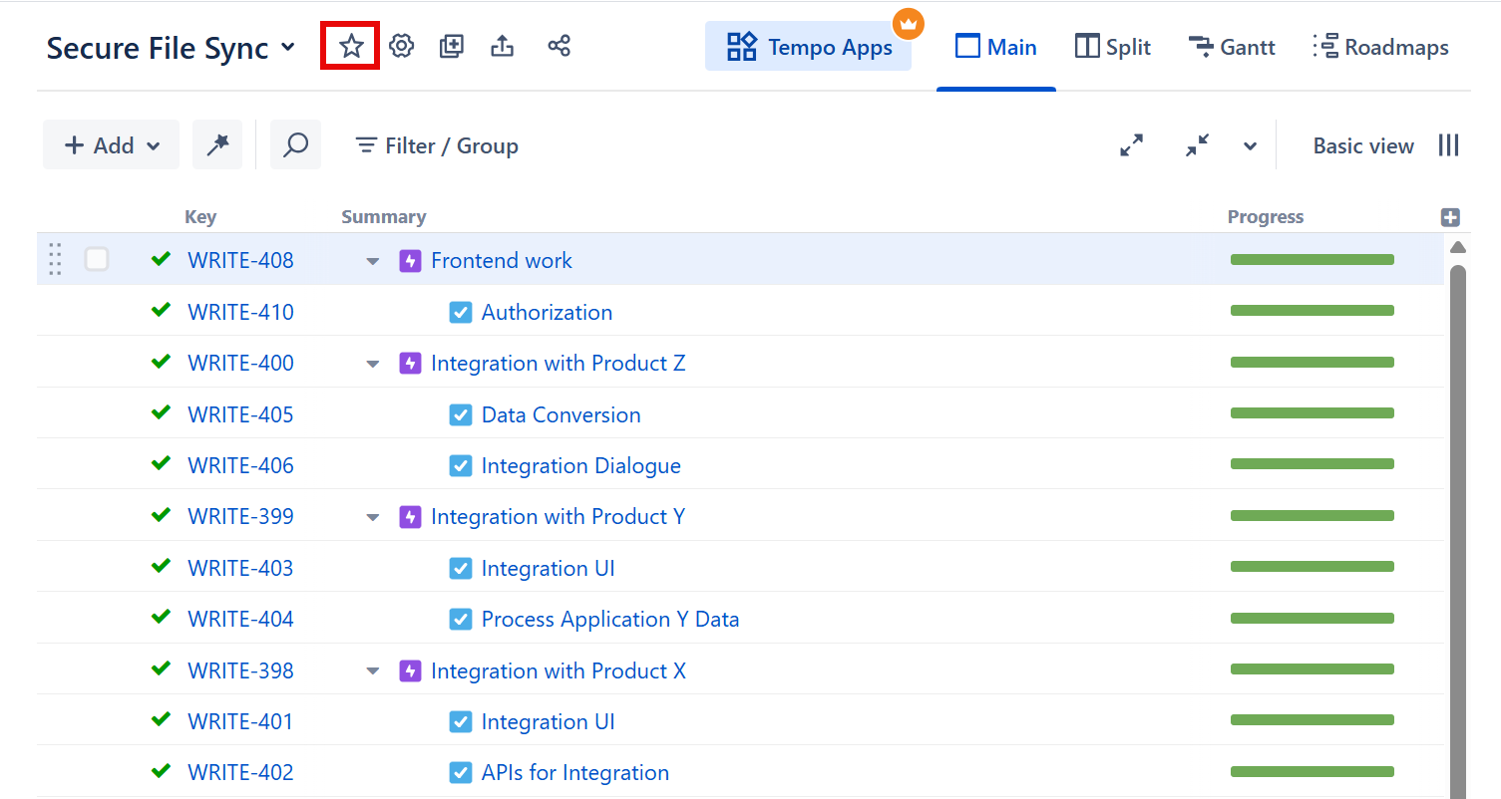The width and height of the screenshot is (1501, 799).
Task: Click the export icon in header
Action: (x=503, y=46)
